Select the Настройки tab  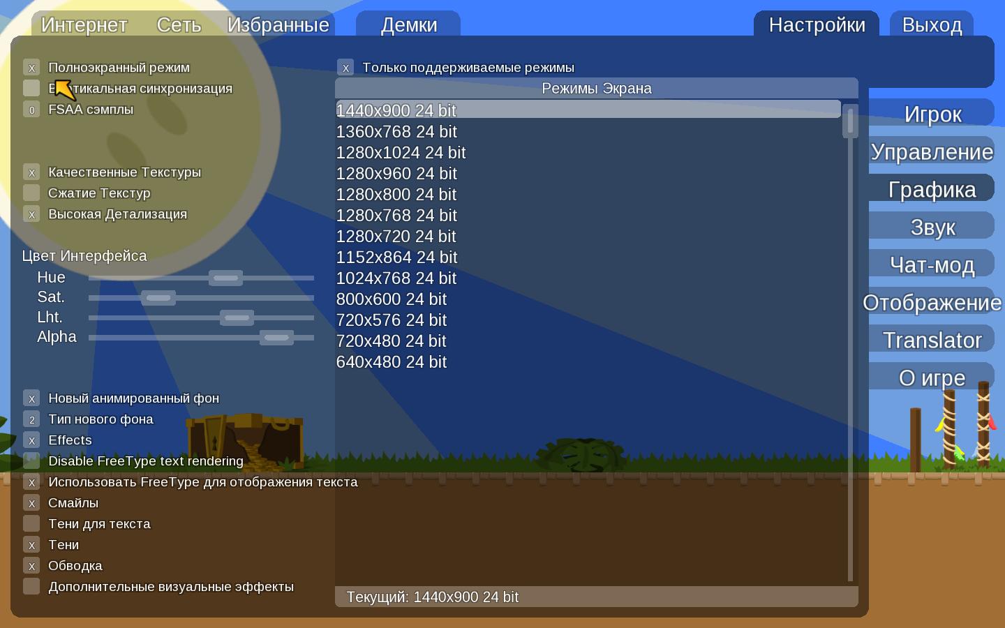click(817, 24)
